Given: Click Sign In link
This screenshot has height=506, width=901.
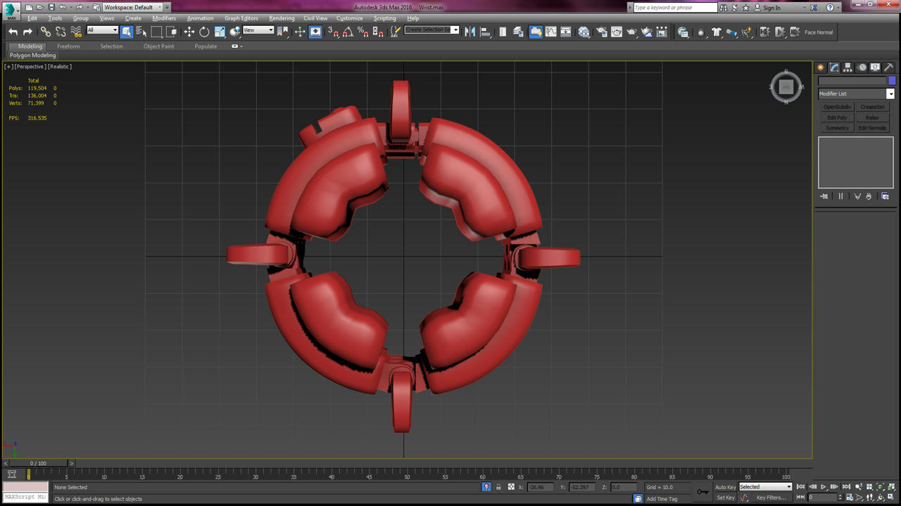Looking at the screenshot, I should (x=771, y=8).
